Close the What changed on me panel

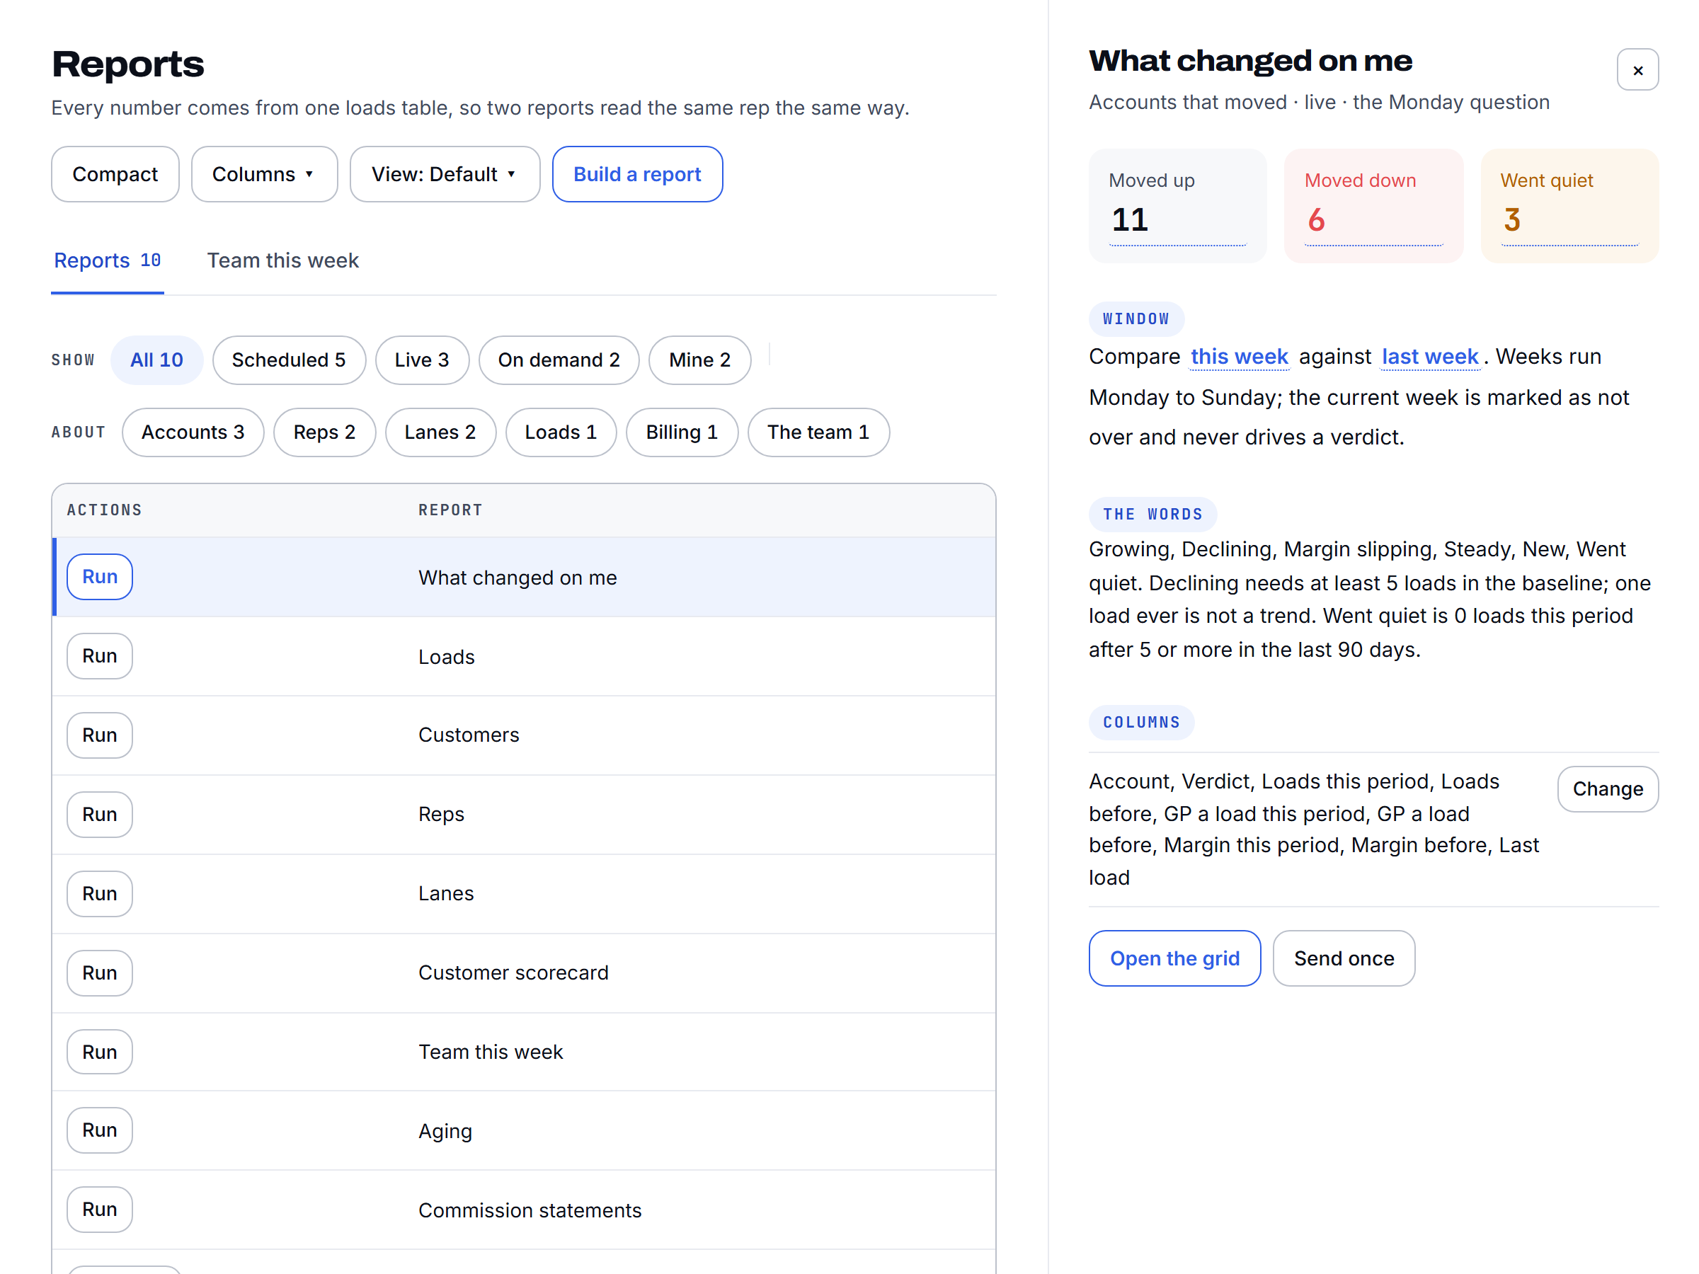(1637, 70)
